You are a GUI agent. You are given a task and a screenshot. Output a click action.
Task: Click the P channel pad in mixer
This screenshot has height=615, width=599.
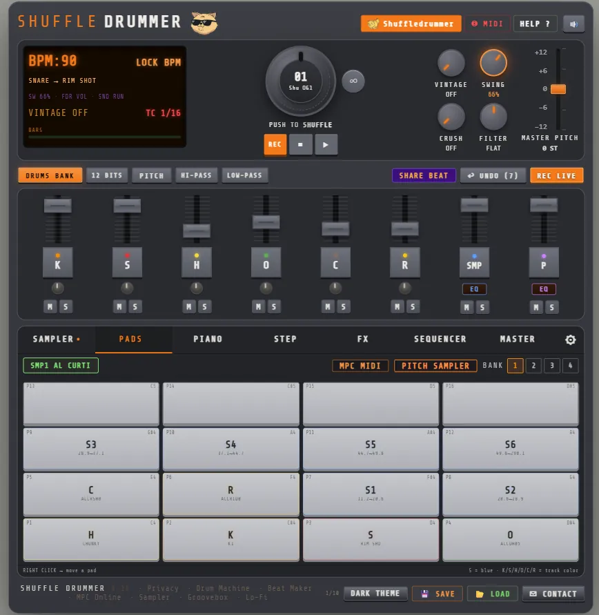coord(544,262)
